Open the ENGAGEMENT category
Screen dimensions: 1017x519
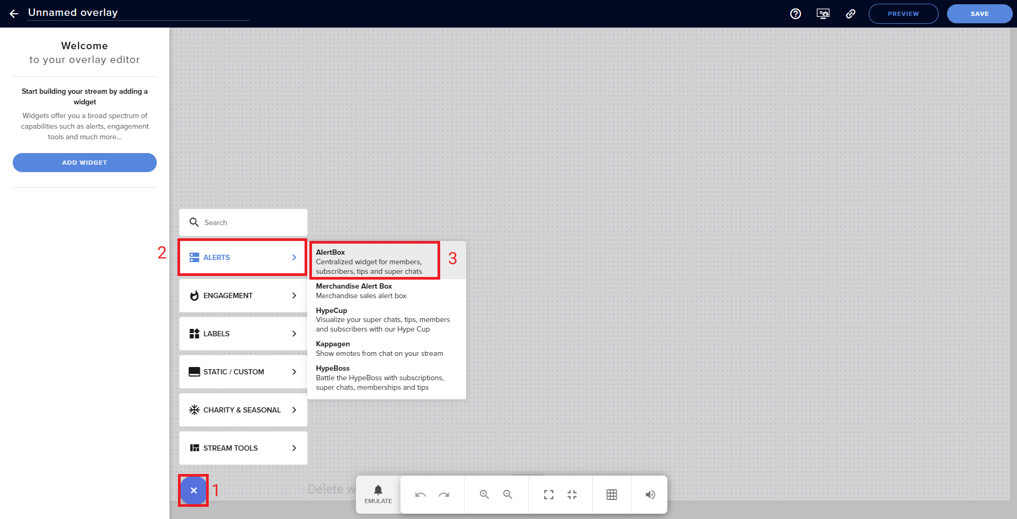243,296
